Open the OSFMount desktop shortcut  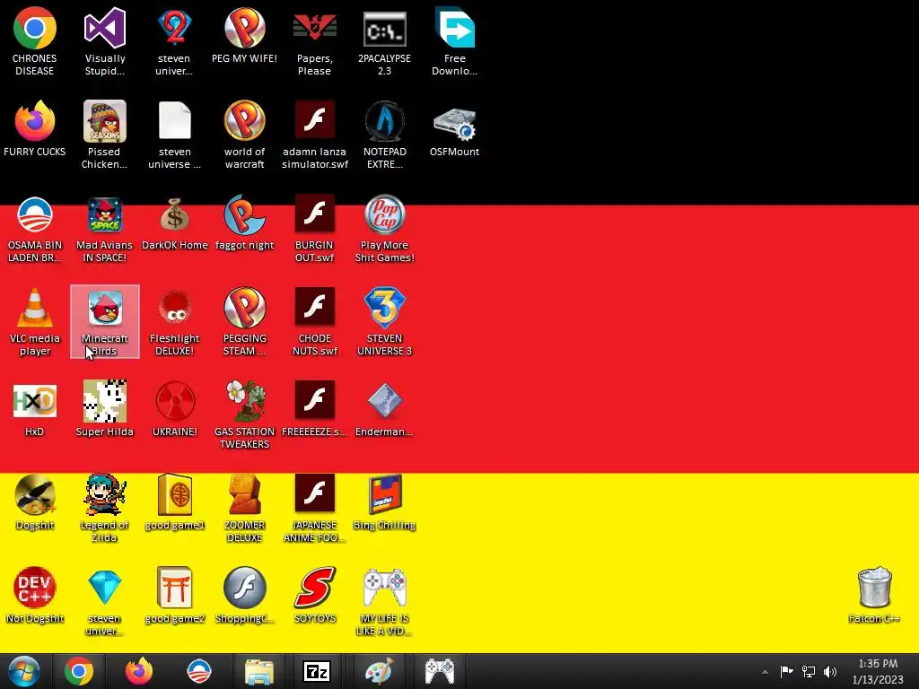click(x=455, y=123)
